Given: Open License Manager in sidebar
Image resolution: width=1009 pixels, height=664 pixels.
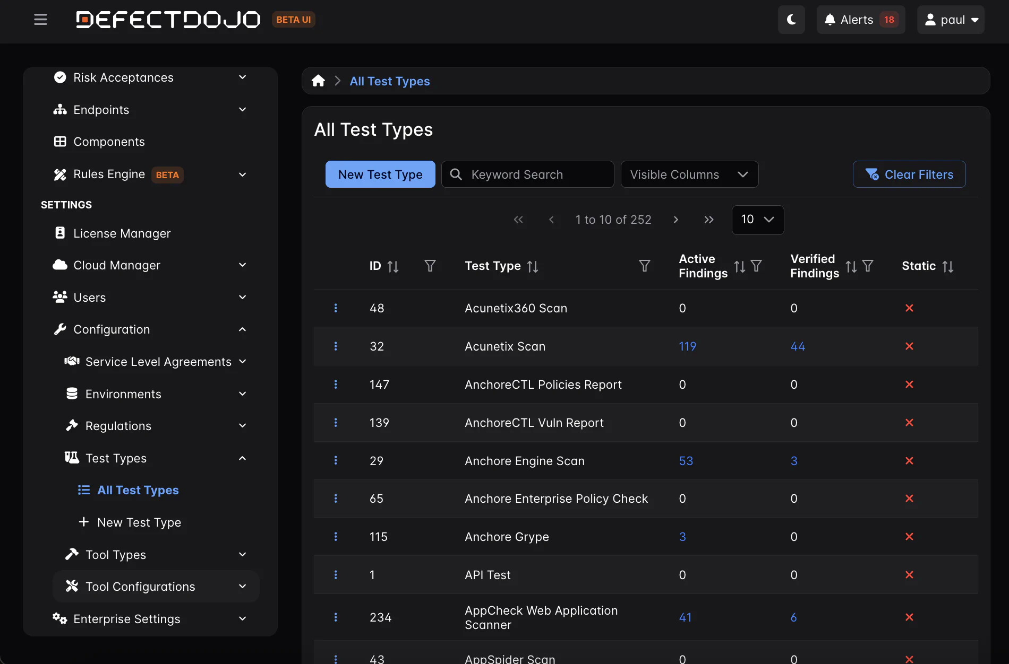Looking at the screenshot, I should [x=122, y=233].
